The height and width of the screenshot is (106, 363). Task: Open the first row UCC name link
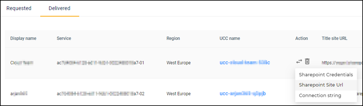pyautogui.click(x=245, y=62)
